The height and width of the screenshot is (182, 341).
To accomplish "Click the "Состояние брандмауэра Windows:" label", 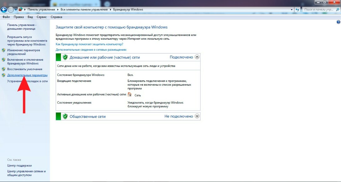I will (x=81, y=75).
